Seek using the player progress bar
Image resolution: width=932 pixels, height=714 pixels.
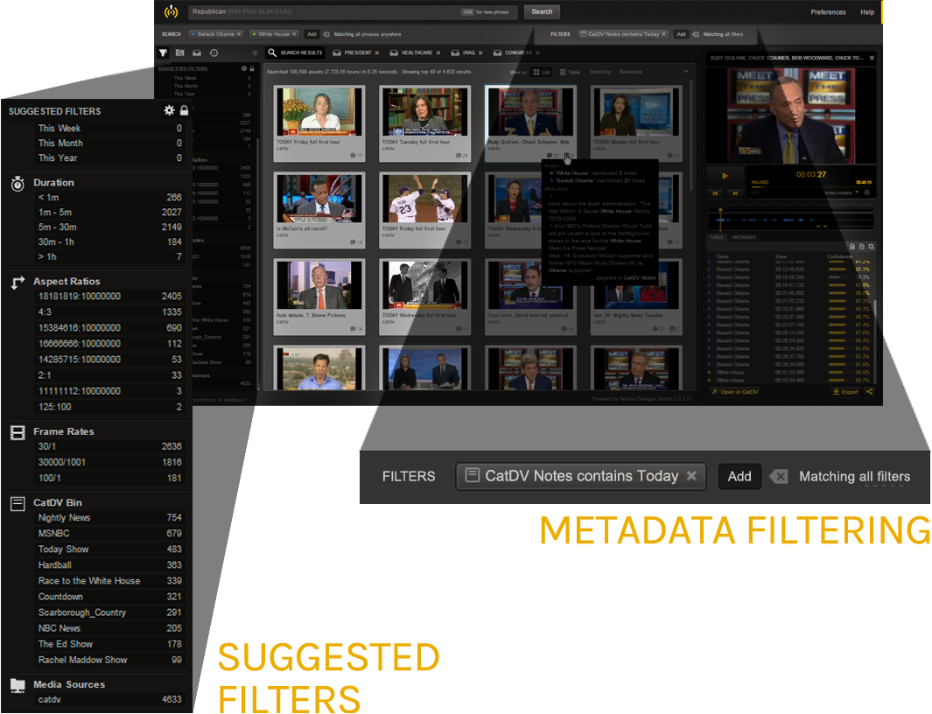pos(810,186)
